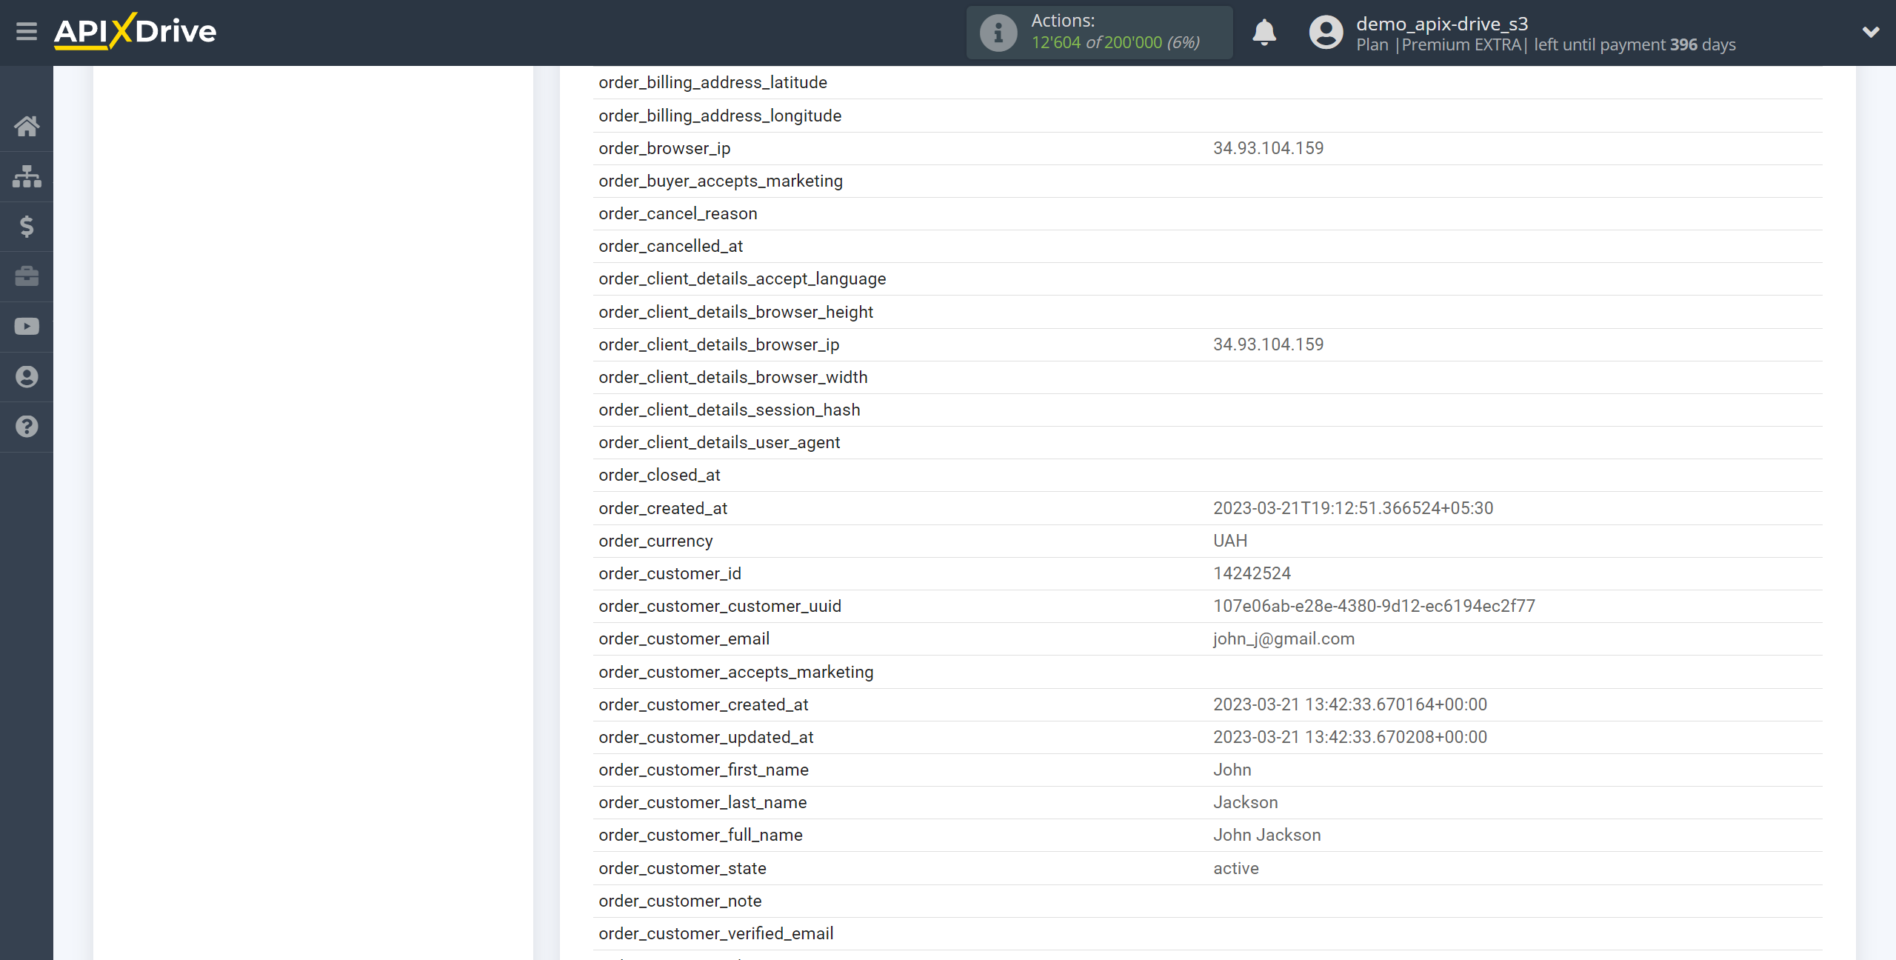Select the order_browser_ip field name
Image resolution: width=1896 pixels, height=960 pixels.
664,148
